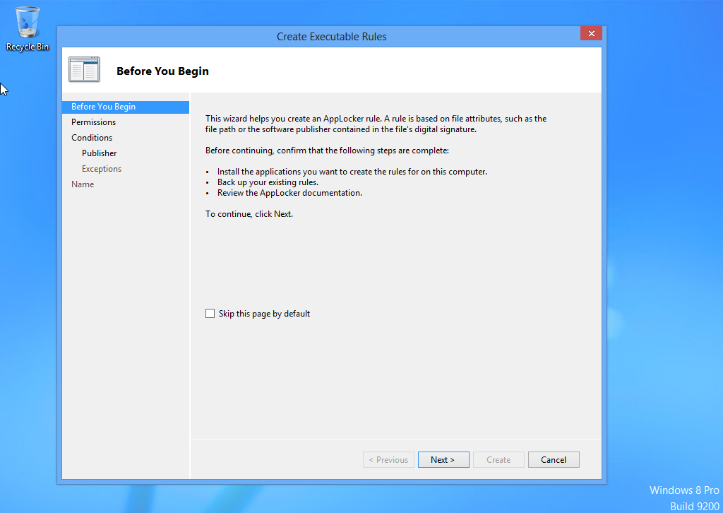Jump to the Name step
The height and width of the screenshot is (513, 723).
(83, 184)
